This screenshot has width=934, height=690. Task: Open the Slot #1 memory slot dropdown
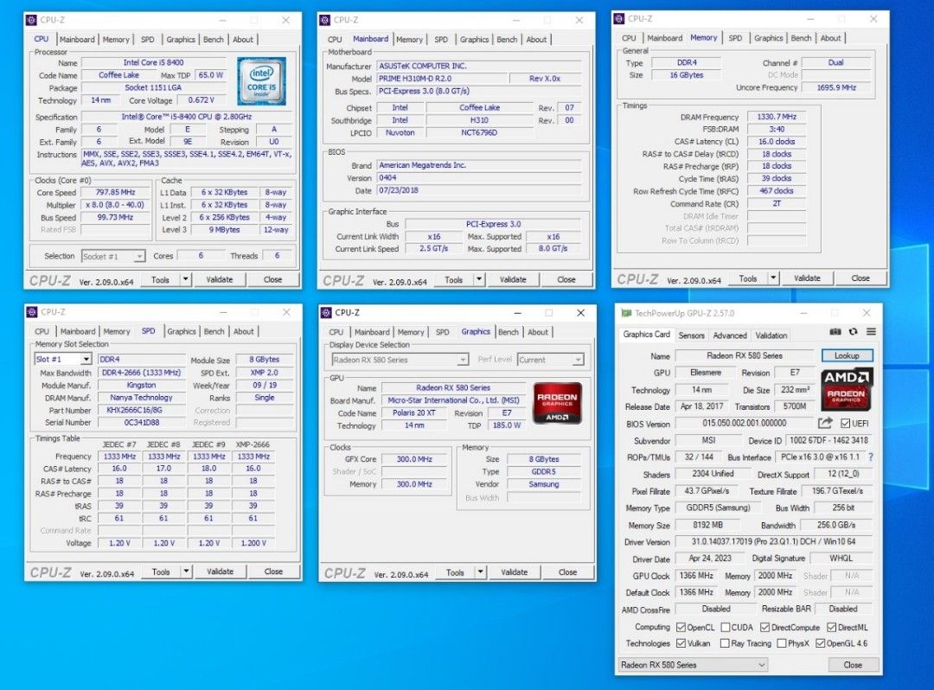click(63, 359)
